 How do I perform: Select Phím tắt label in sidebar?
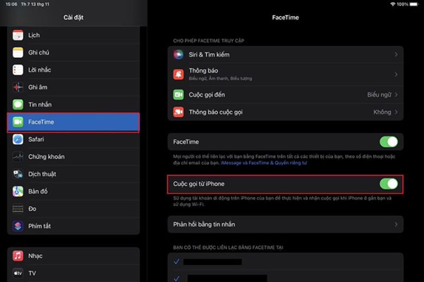coord(40,226)
